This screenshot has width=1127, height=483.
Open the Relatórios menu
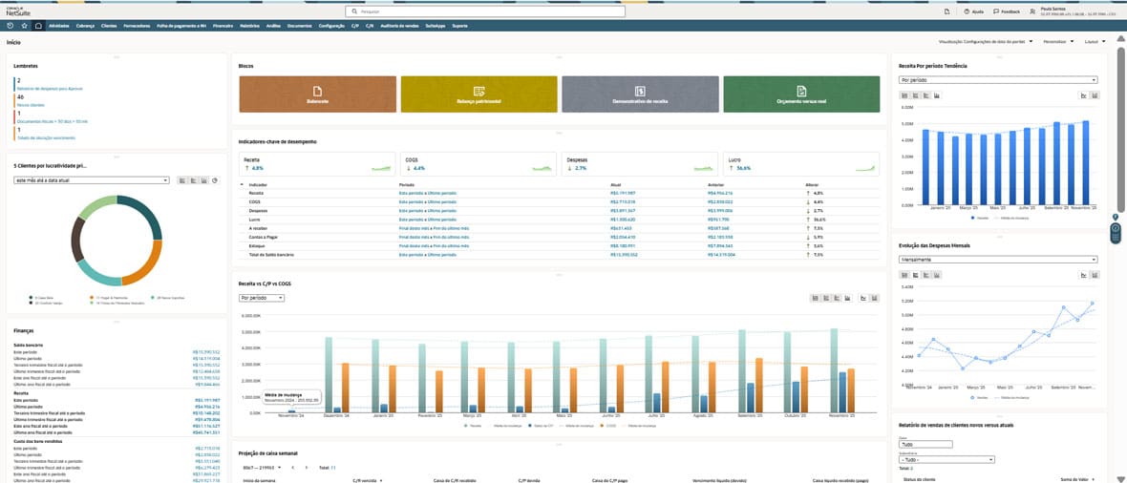(x=251, y=26)
